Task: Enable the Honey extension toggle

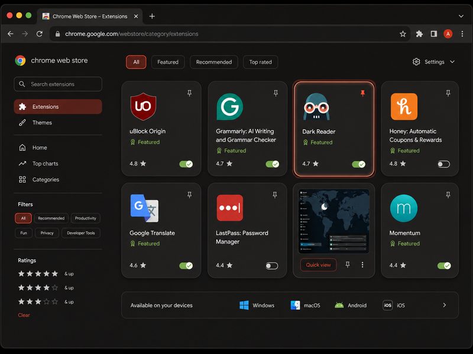Action: coord(444,164)
